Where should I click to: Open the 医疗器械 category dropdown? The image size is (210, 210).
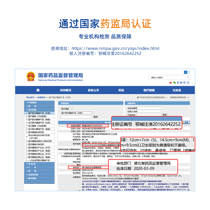tap(67, 109)
